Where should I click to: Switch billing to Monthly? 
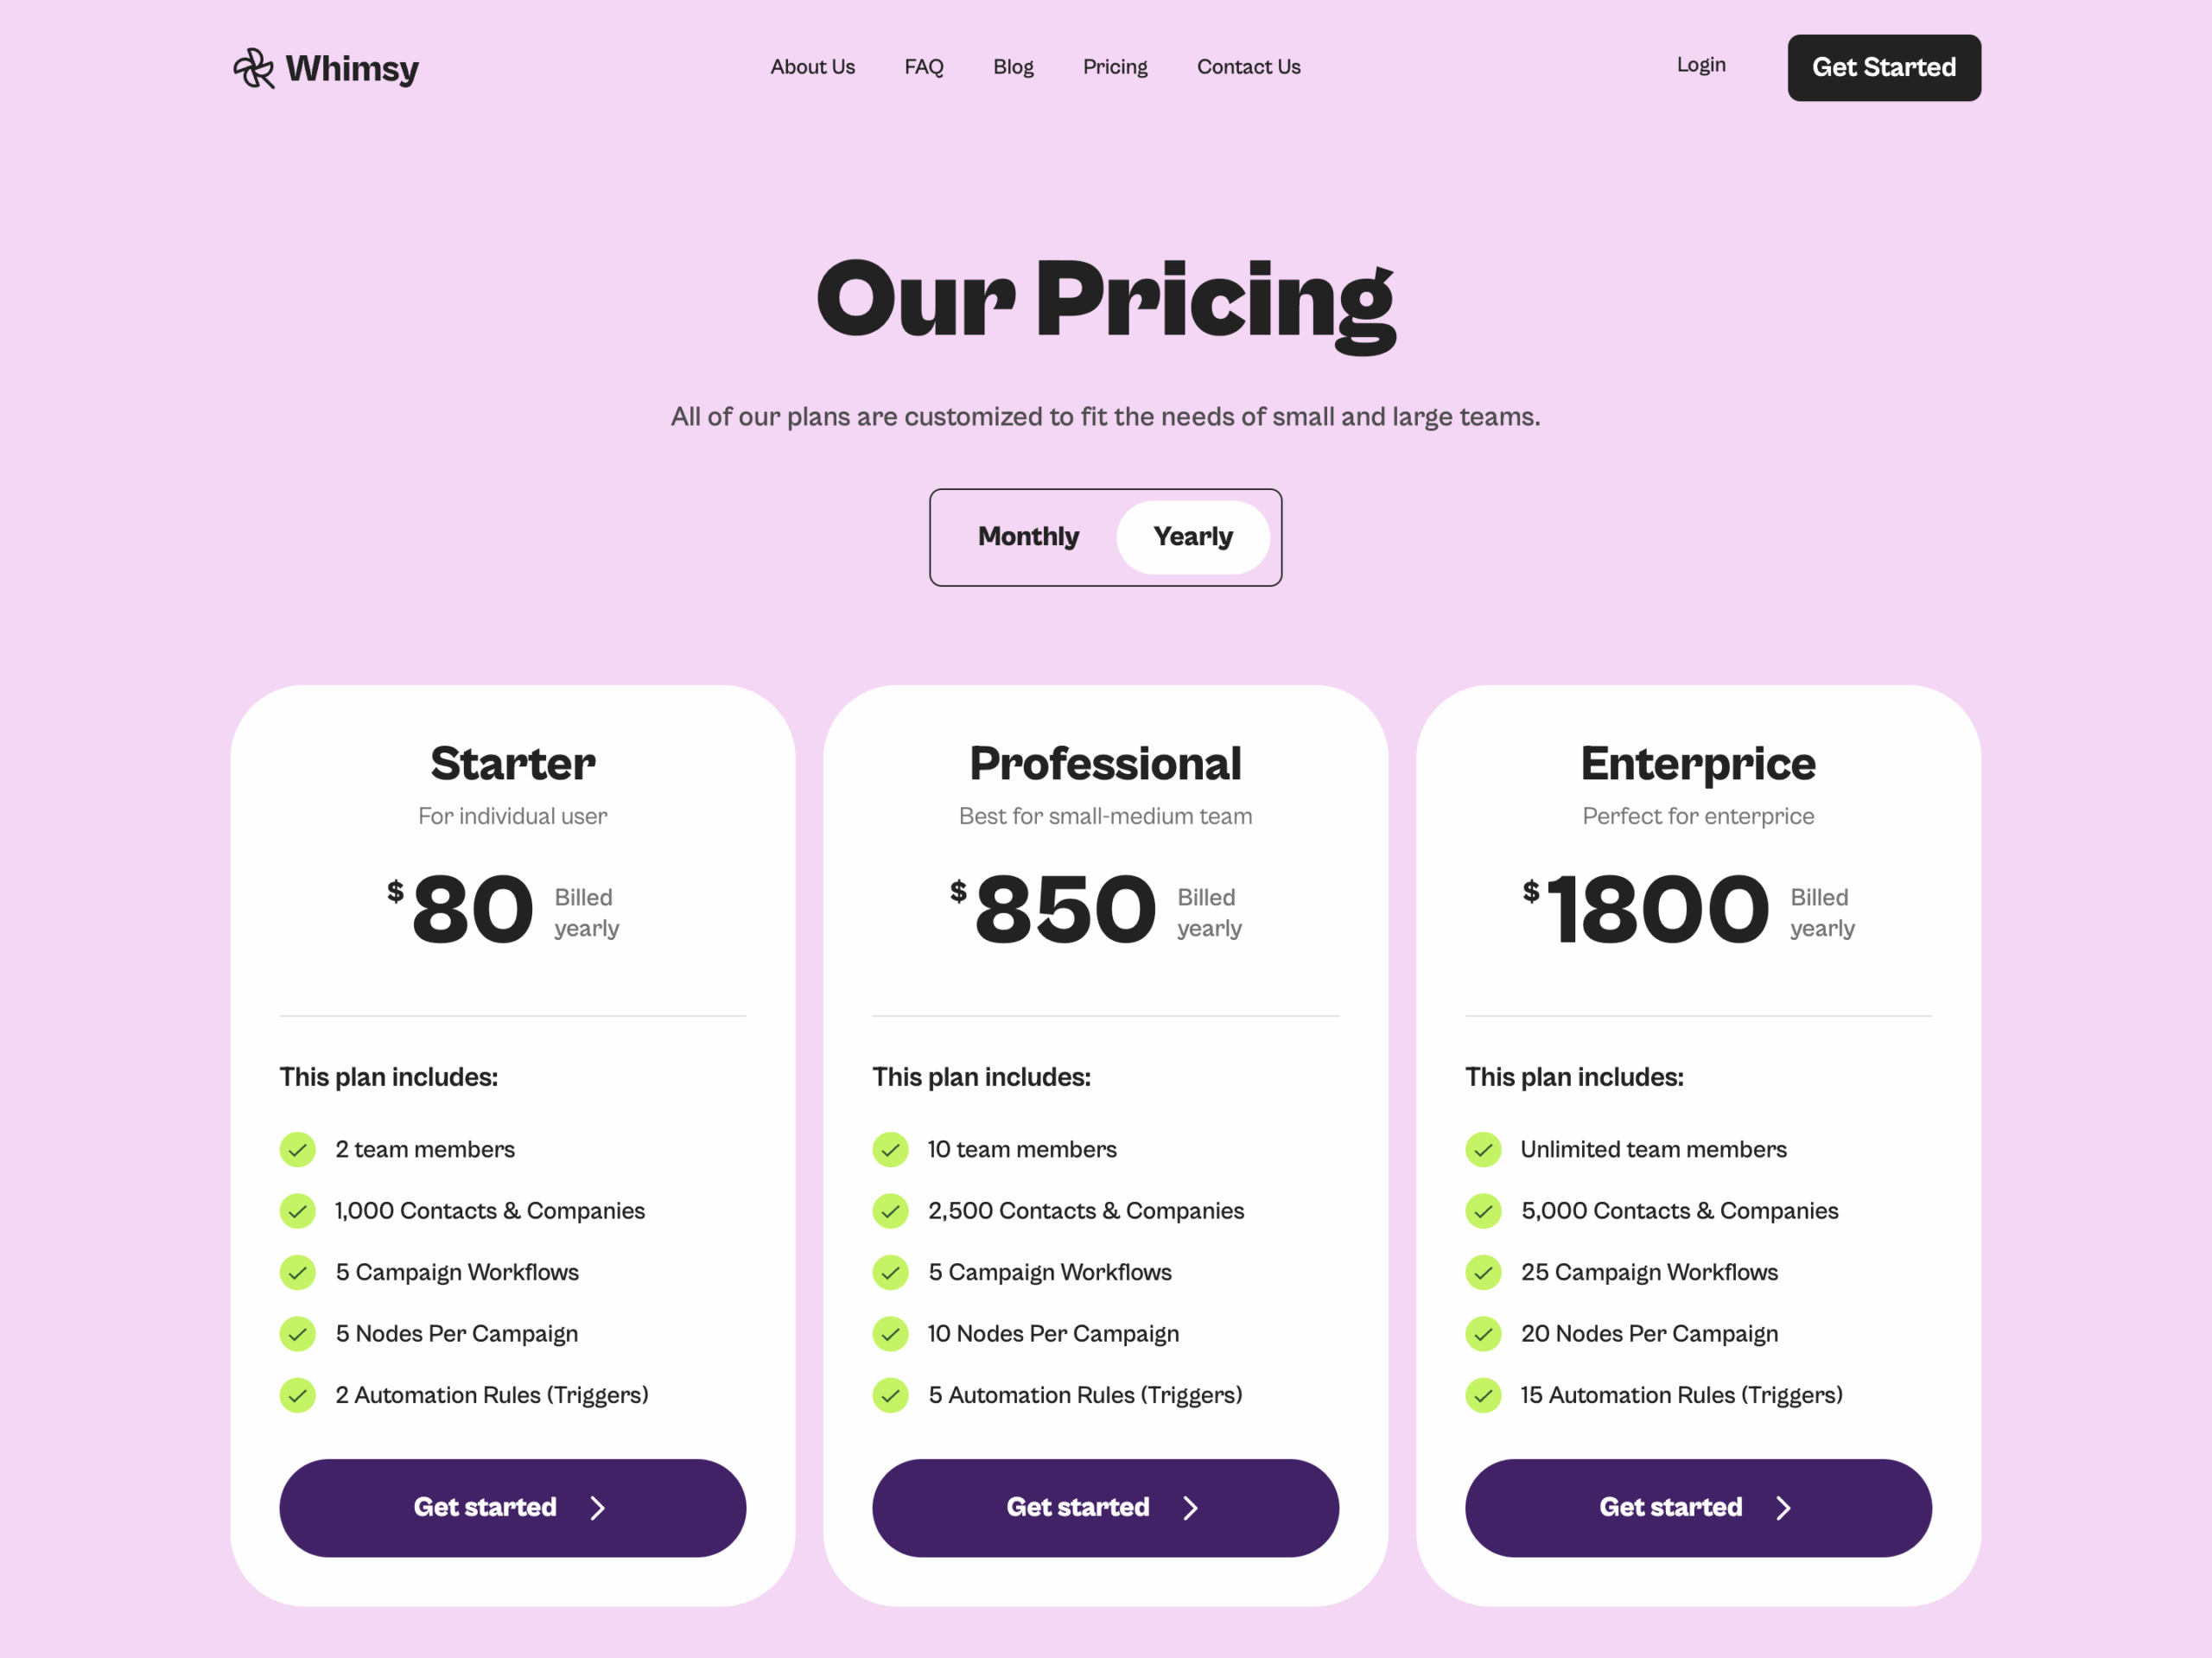click(x=1028, y=537)
